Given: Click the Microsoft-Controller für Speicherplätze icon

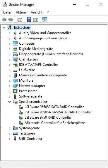Looking at the screenshot, I should click(x=21, y=123).
